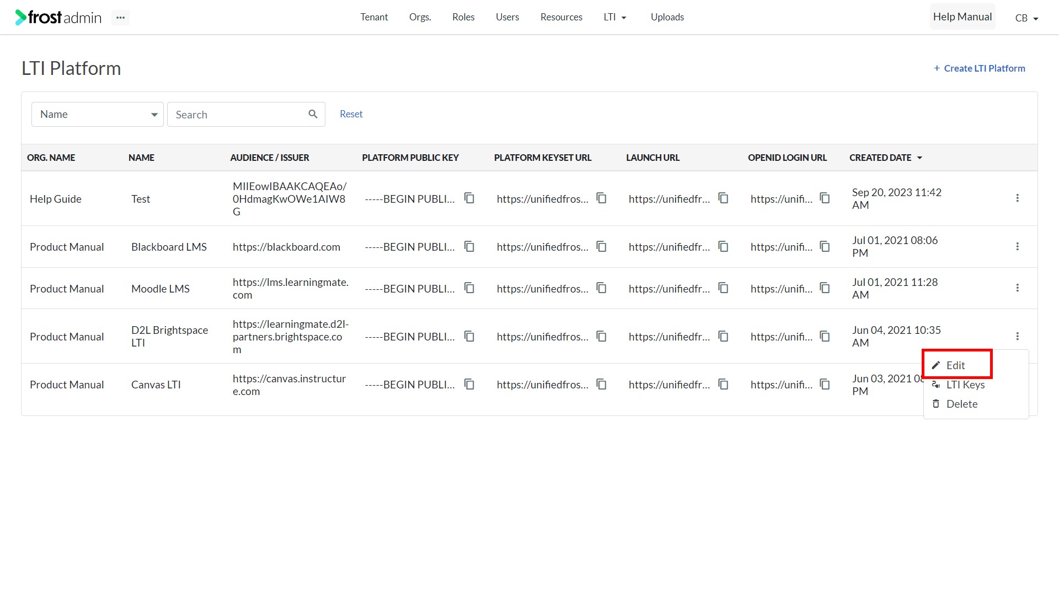Open the Resources page
The height and width of the screenshot is (595, 1059).
point(561,17)
